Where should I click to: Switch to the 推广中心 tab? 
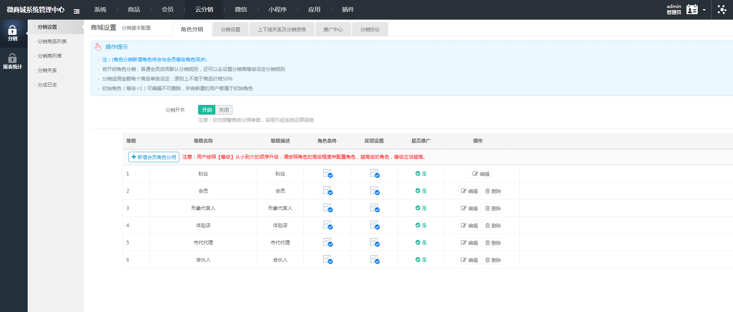point(333,29)
